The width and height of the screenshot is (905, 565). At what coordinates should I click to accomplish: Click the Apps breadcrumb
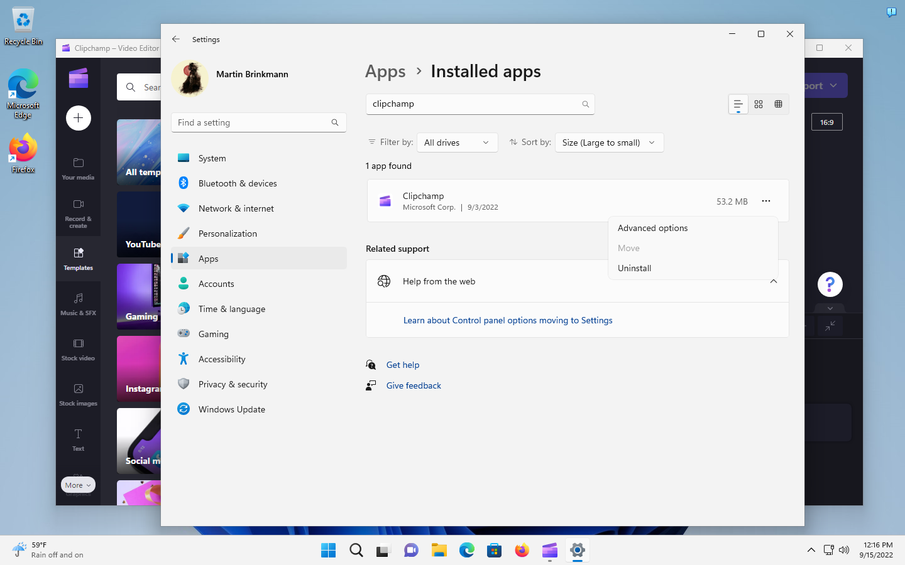[x=385, y=72]
